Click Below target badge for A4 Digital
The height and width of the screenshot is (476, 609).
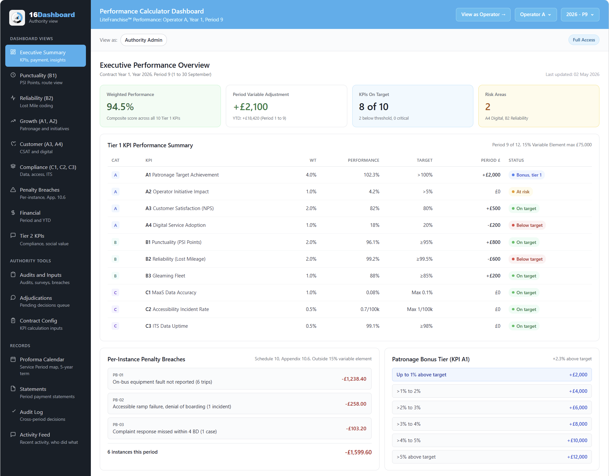(527, 225)
